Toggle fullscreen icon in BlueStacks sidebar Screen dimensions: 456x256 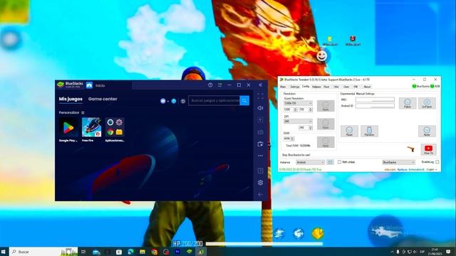coord(260,97)
